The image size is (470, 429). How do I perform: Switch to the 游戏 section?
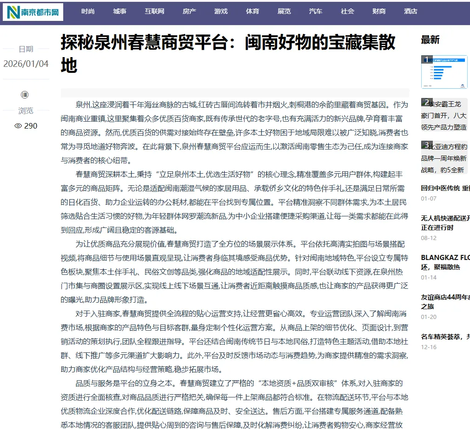tap(221, 12)
